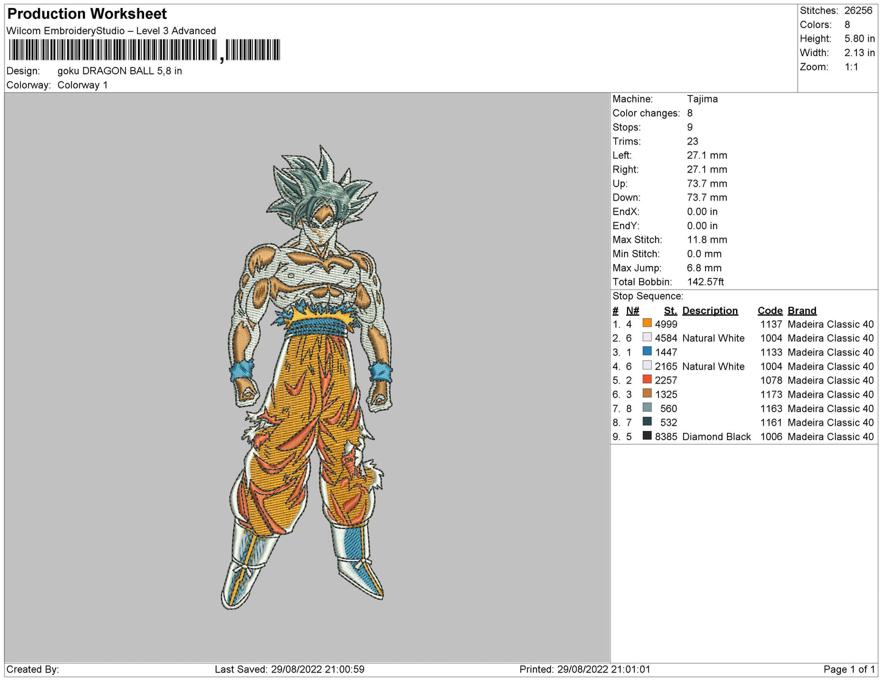882x681 pixels.
Task: Click the orange swatch in stop sequence row 1
Action: click(647, 323)
